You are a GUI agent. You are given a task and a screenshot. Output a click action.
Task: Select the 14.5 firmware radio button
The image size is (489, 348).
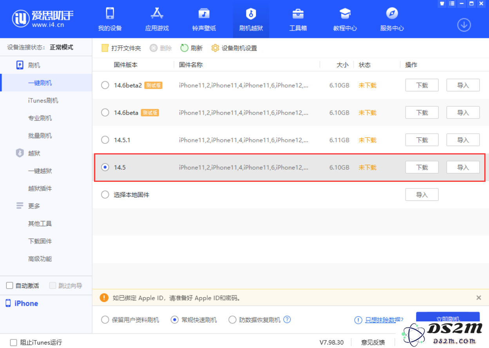(x=105, y=167)
